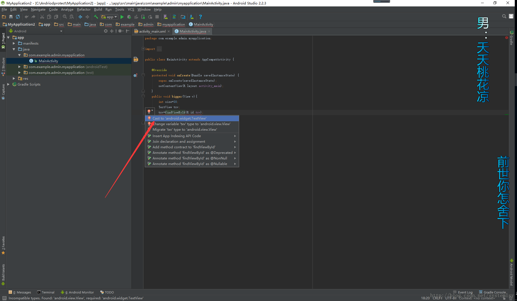Expand the manifests folder
517x301 pixels.
tap(14, 43)
